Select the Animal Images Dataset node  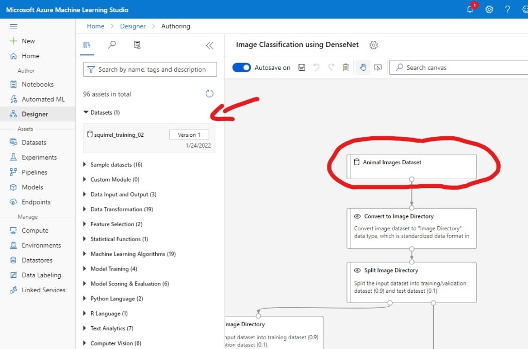411,165
